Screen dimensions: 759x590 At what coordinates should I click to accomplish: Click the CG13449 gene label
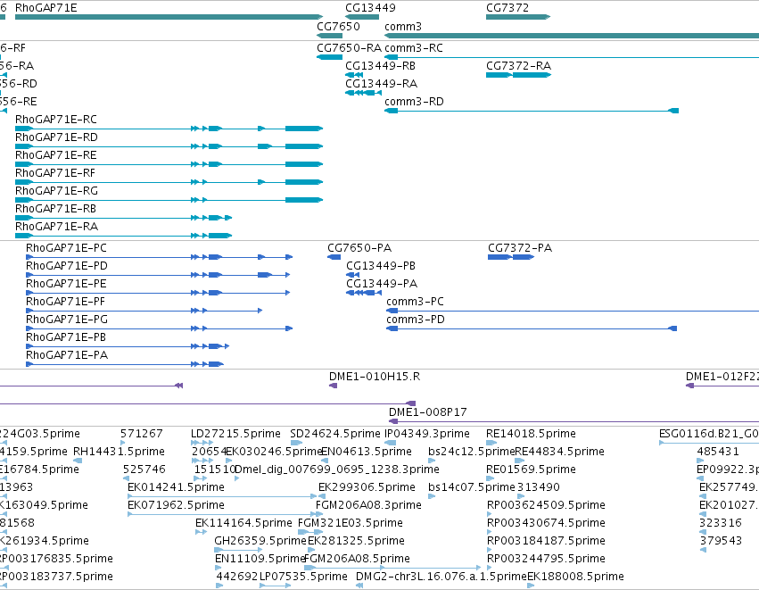[x=370, y=8]
